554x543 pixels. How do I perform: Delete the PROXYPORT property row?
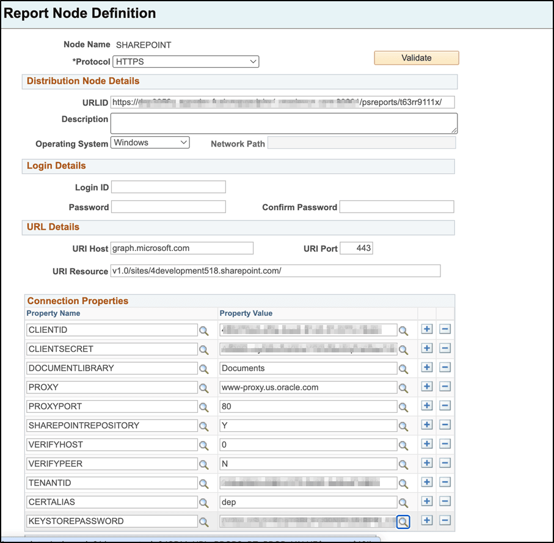[x=445, y=406]
